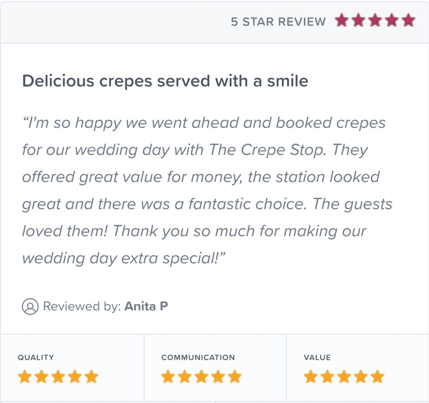Click the QUALITY rating label
Image resolution: width=429 pixels, height=403 pixels.
(x=36, y=357)
